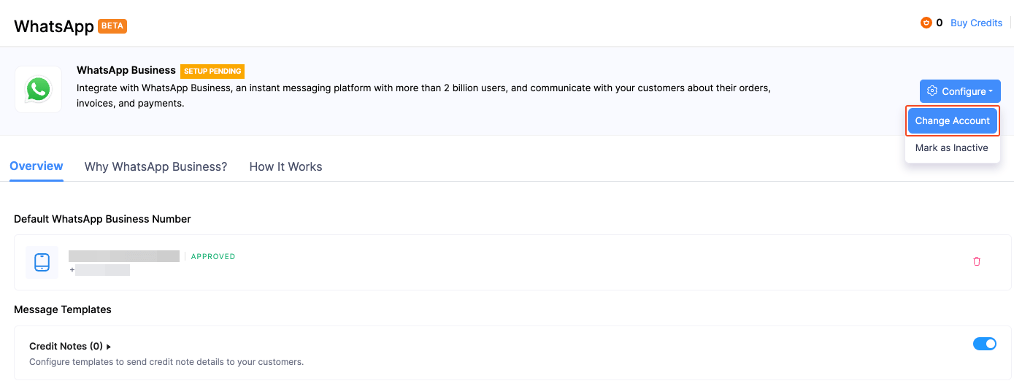Click the WhatsApp logo icon

coord(38,90)
